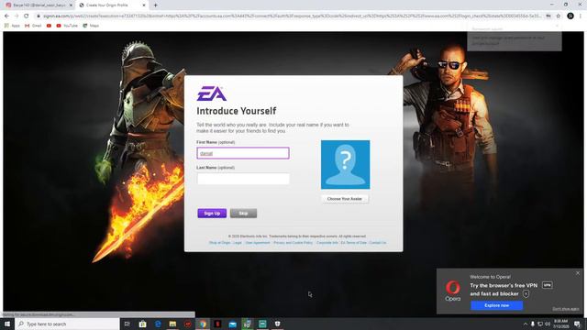Viewport: 587px width, 330px height.
Task: Open the Contact Us footer link
Action: pyautogui.click(x=378, y=243)
